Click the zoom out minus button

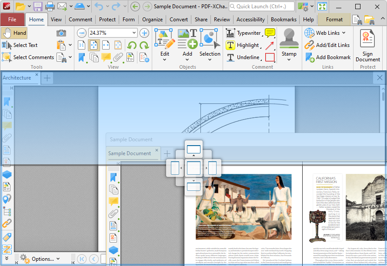[81, 33]
